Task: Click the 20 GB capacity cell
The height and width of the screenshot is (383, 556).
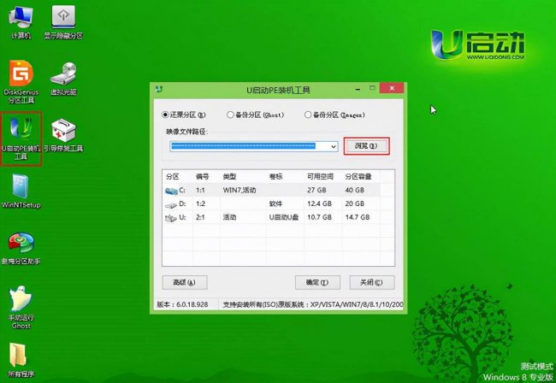Action: tap(355, 203)
